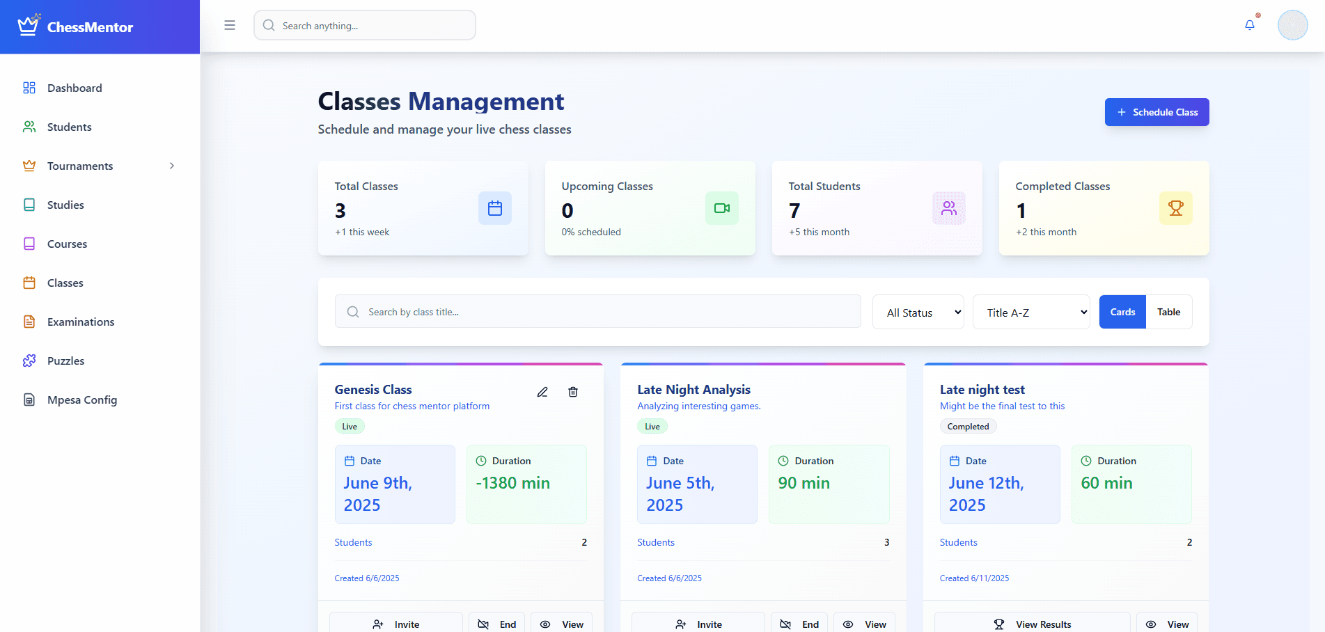Switch to Table view
The height and width of the screenshot is (632, 1325).
point(1169,312)
